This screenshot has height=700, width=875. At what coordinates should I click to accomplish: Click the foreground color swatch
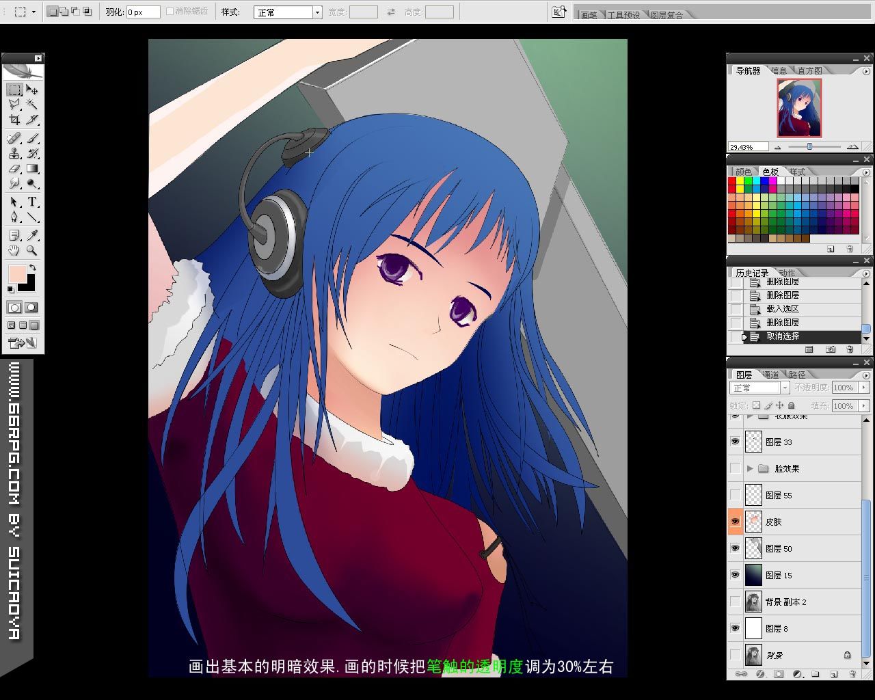pos(16,274)
